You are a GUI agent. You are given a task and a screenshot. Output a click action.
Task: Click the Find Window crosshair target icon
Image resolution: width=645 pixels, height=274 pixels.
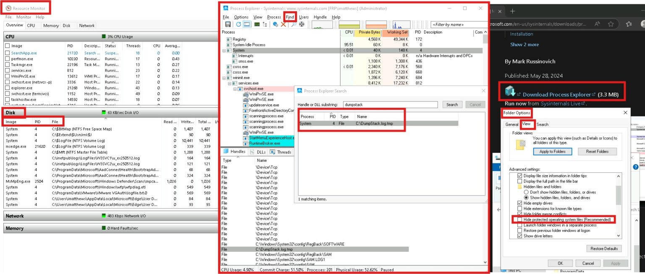pyautogui.click(x=301, y=24)
